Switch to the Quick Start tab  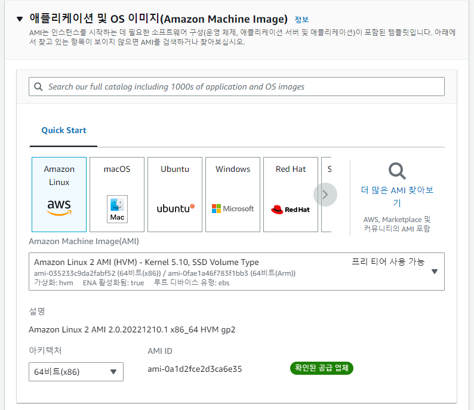point(63,130)
